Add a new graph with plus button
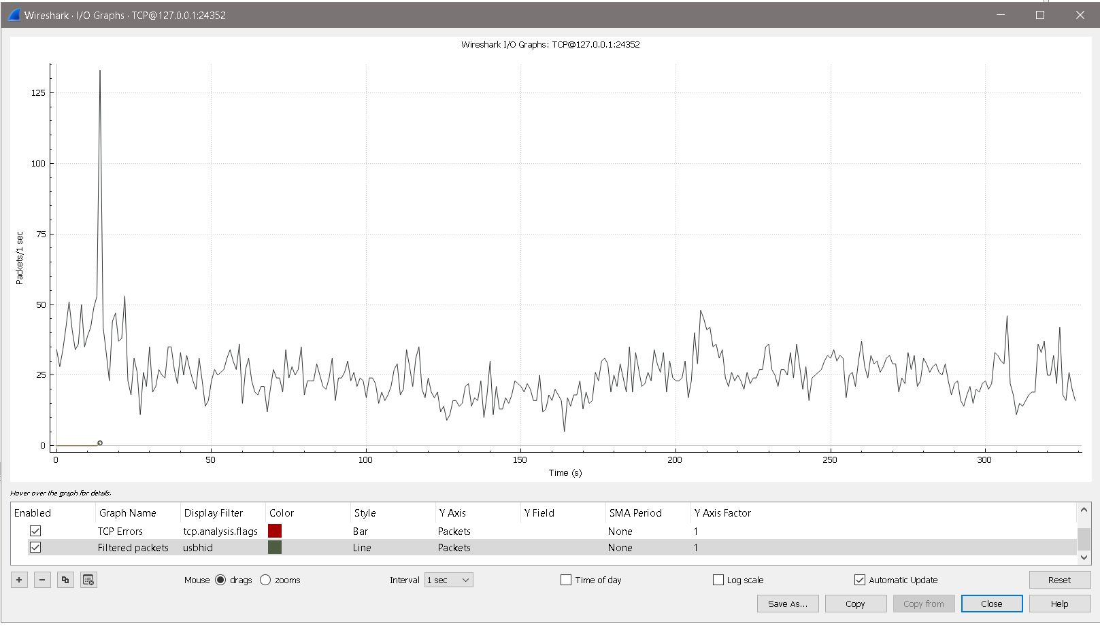The image size is (1100, 626). pos(19,580)
